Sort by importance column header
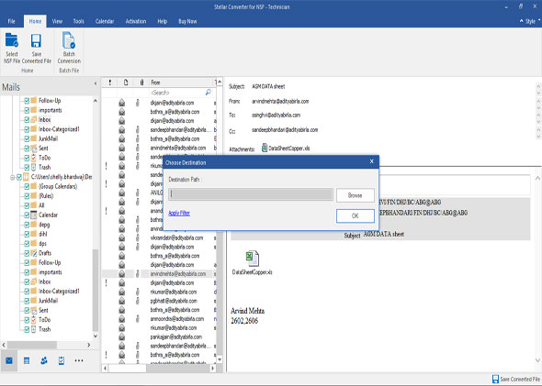This screenshot has width=542, height=386. [x=110, y=83]
